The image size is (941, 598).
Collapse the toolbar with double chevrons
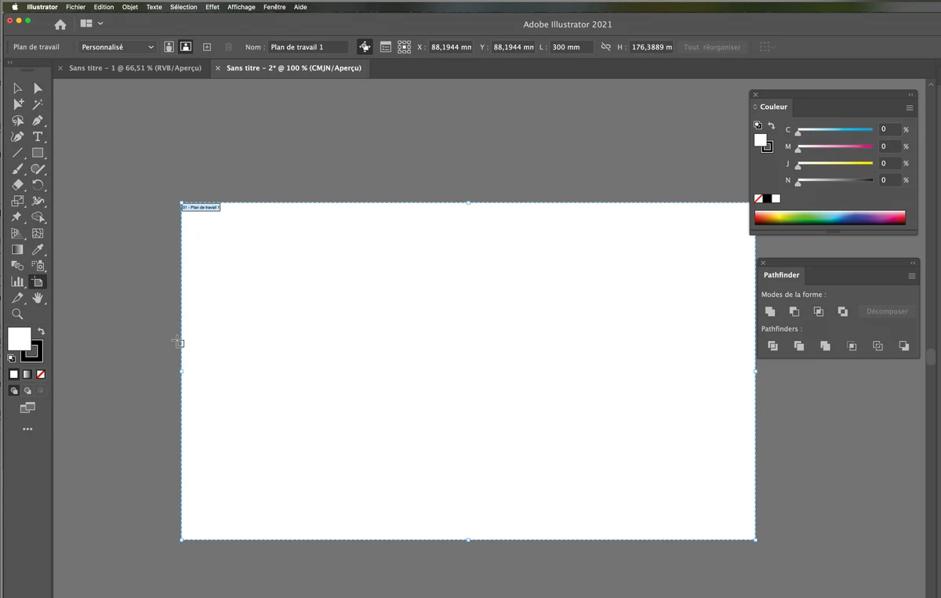[10, 62]
